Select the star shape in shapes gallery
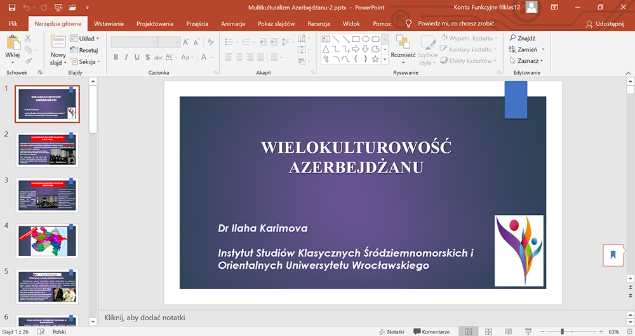The height and width of the screenshot is (336, 635). click(375, 59)
